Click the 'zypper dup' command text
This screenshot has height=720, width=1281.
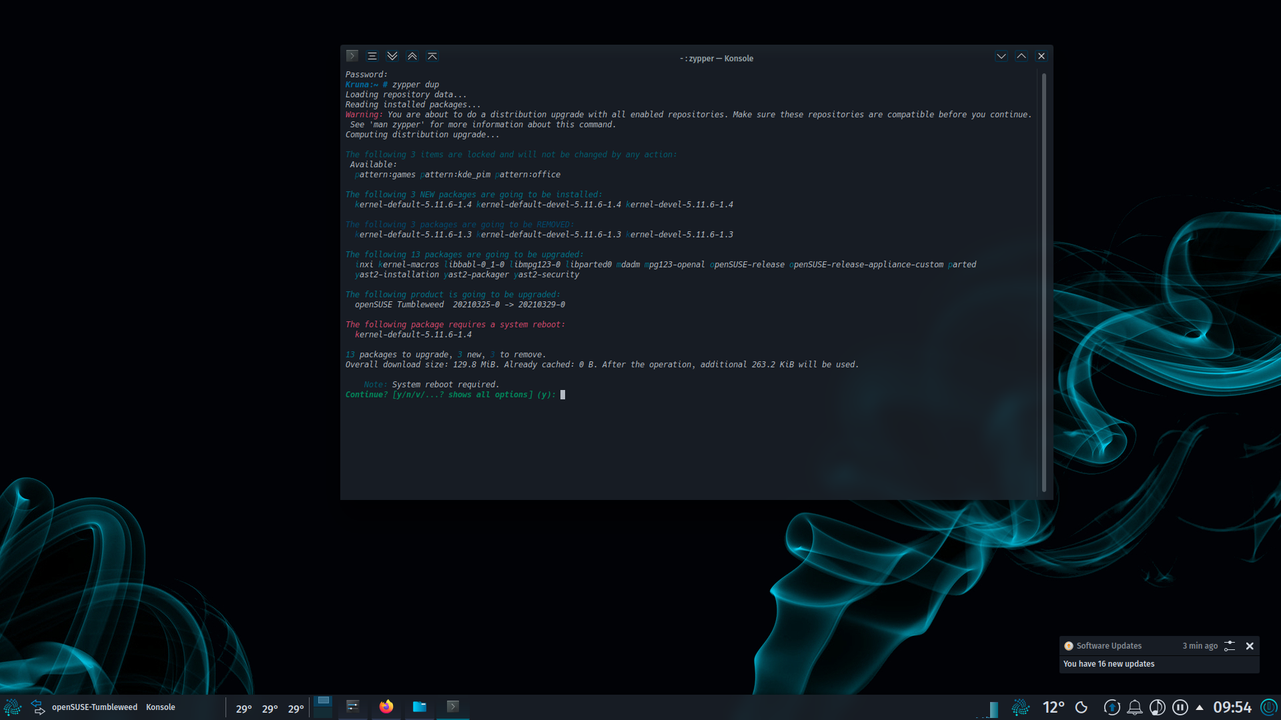[416, 85]
